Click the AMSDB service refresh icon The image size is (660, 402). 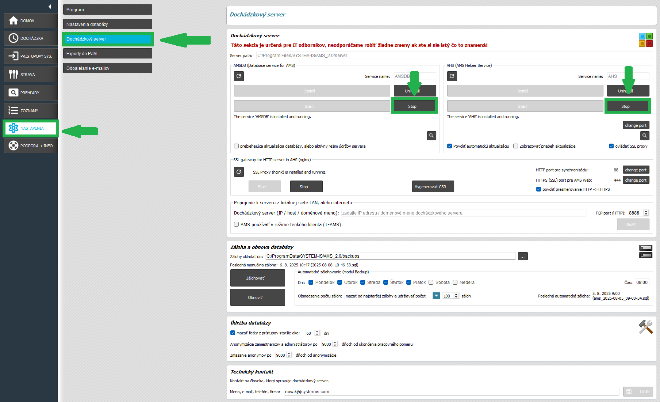tap(239, 76)
